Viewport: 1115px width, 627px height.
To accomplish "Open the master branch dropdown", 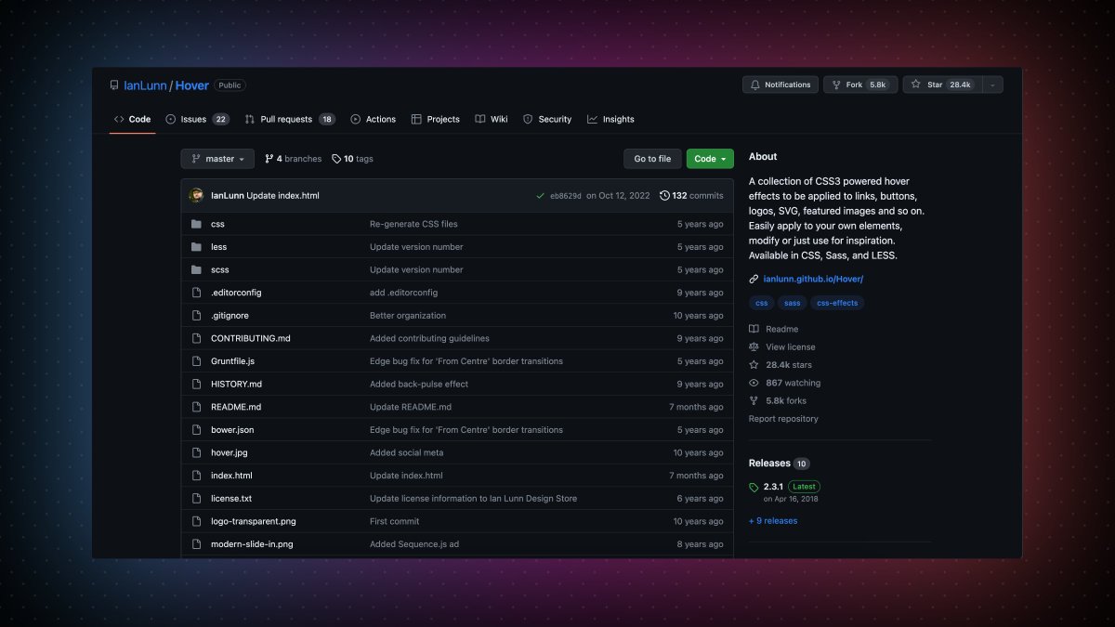I will pos(217,159).
